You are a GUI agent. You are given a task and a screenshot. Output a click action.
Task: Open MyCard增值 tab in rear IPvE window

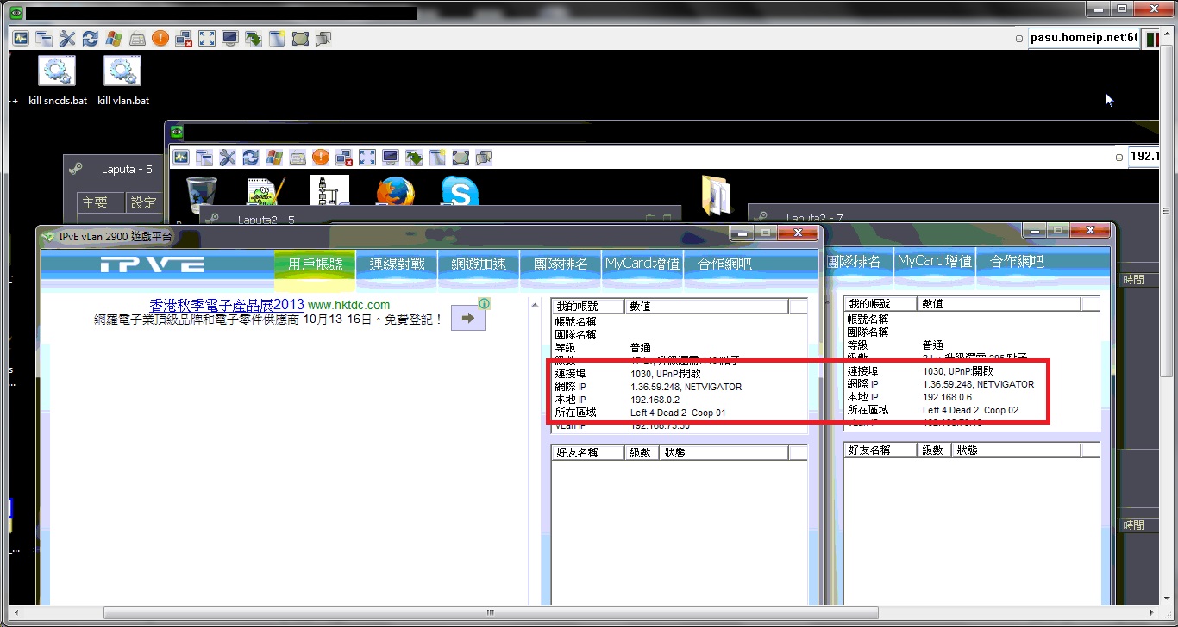pos(935,262)
